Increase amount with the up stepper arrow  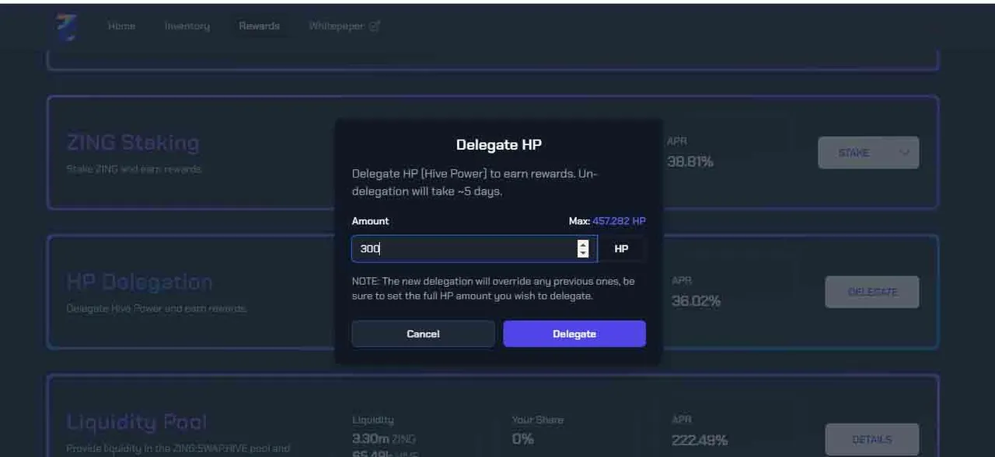click(583, 244)
